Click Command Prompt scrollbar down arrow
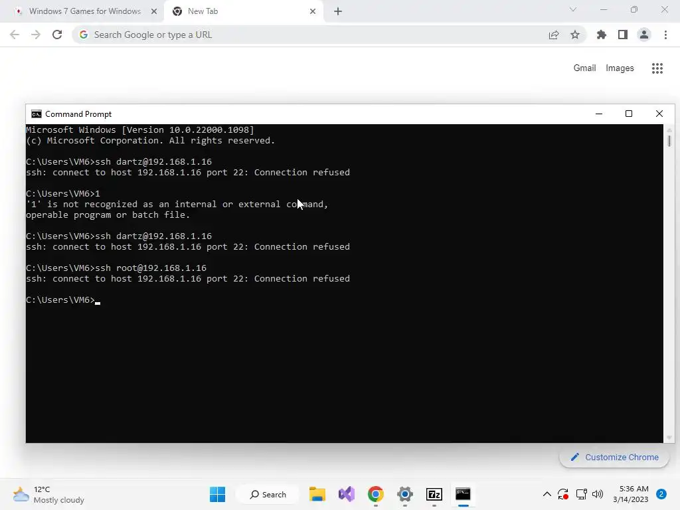Image resolution: width=680 pixels, height=510 pixels. click(669, 438)
